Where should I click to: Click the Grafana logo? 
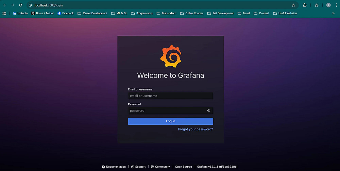171,56
